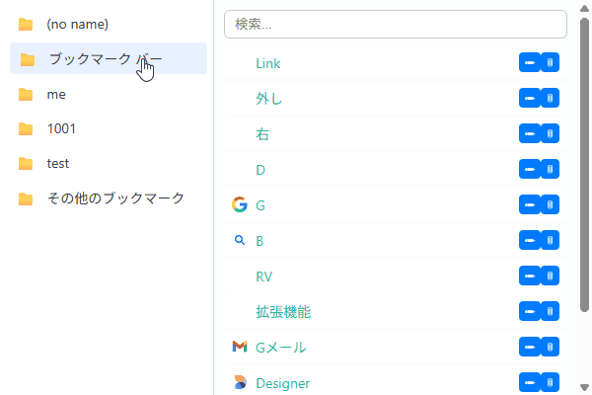Edit the 拡張機能 bookmark

[x=529, y=311]
